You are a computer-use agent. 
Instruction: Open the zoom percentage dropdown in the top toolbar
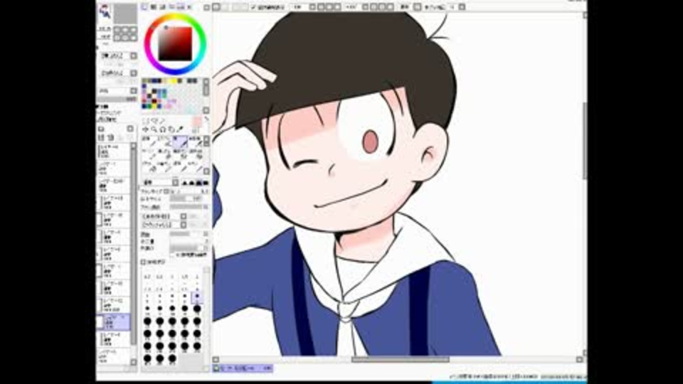coord(312,7)
